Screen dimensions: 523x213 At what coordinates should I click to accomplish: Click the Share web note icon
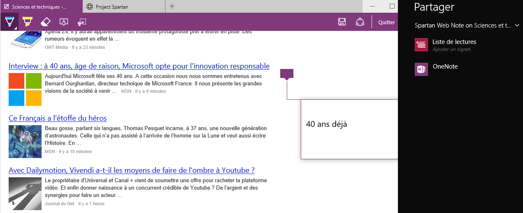coord(360,22)
